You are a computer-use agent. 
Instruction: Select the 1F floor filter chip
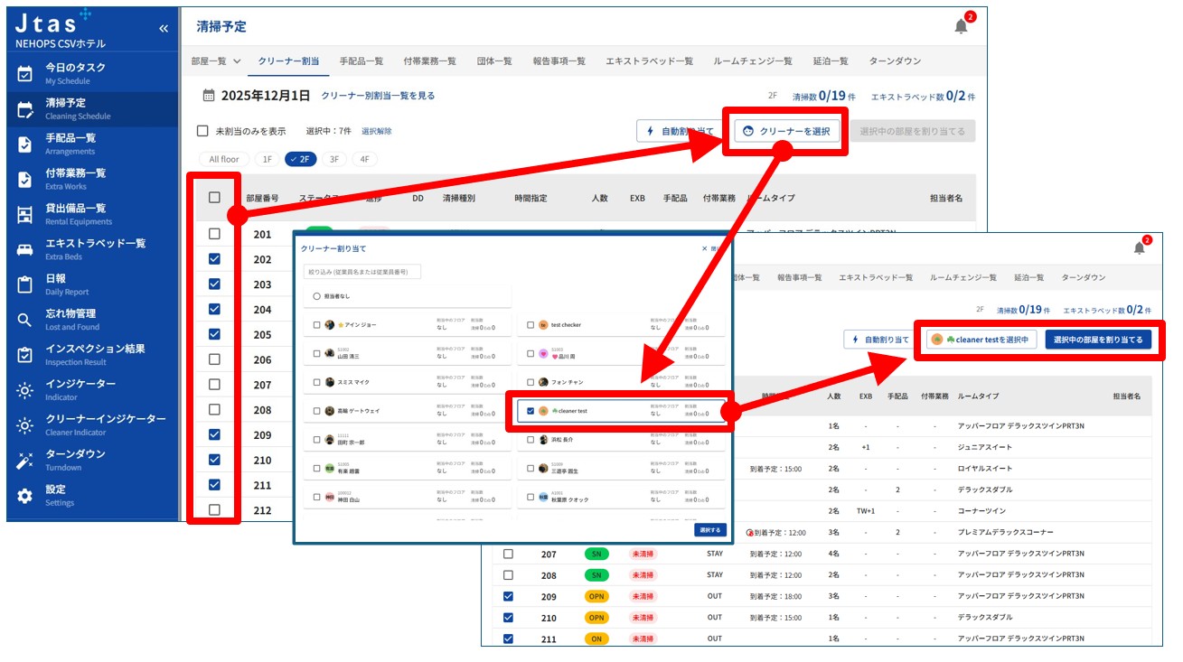click(x=267, y=159)
